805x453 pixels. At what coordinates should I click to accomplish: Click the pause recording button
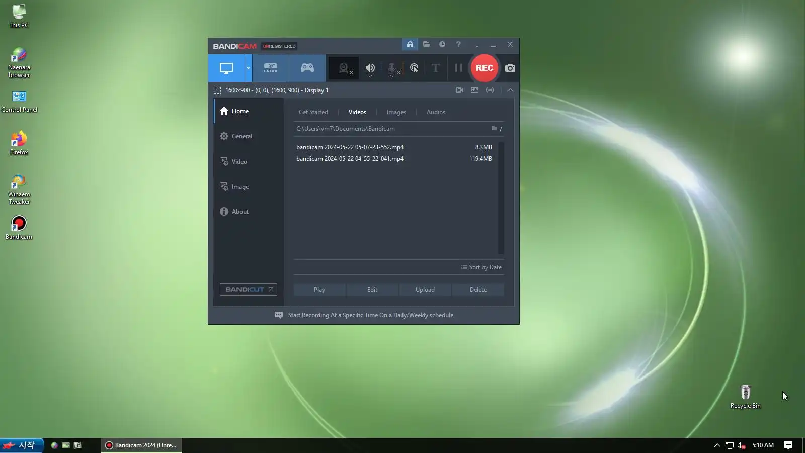click(458, 68)
